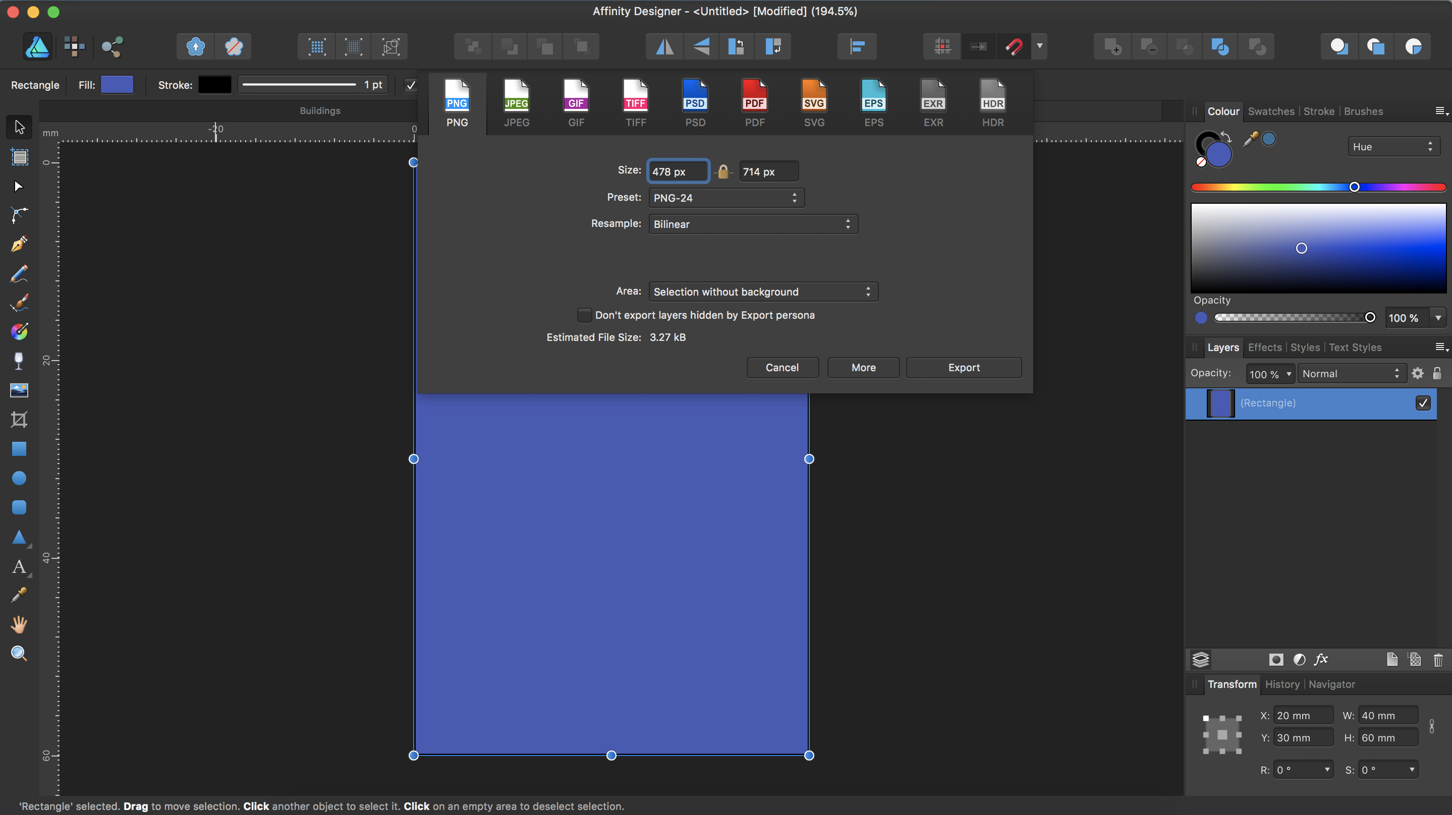Open layer effects via the fx icon
Viewport: 1452px width, 815px height.
click(x=1321, y=659)
